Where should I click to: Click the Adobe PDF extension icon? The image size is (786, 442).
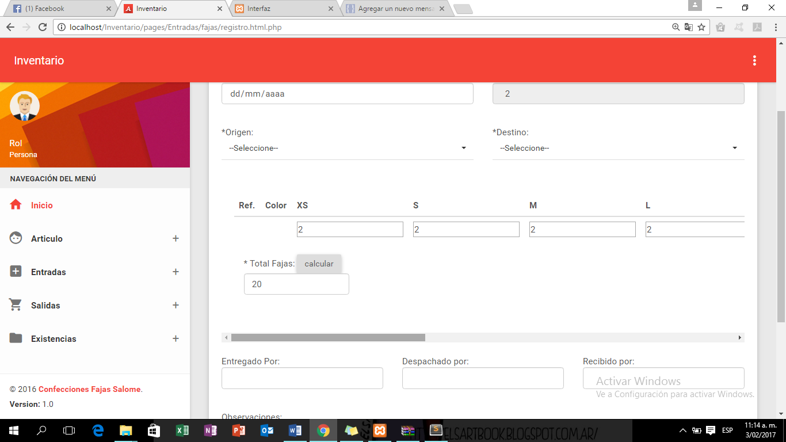tap(757, 27)
